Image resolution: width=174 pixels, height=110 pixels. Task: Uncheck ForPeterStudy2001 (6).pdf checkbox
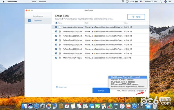[x=56, y=53]
